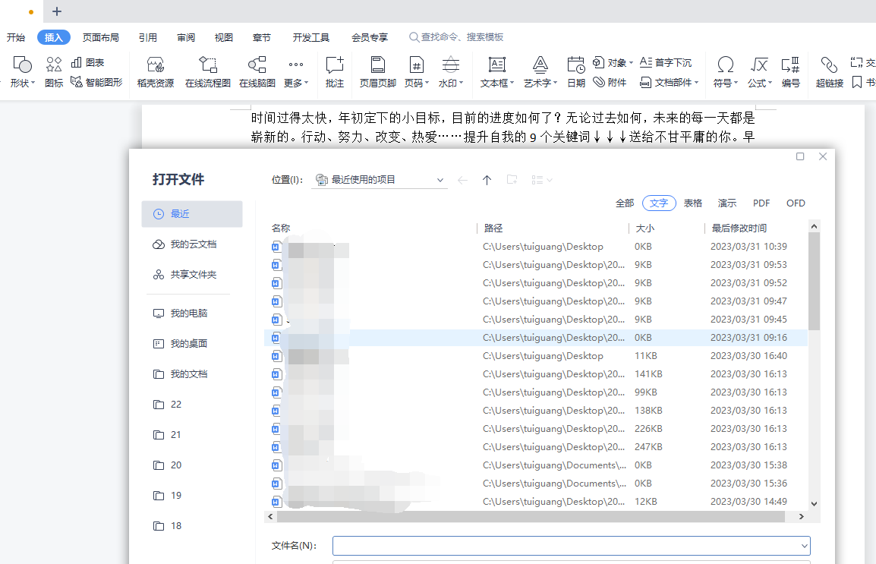Apply drop cap with 首字下沉
Image resolution: width=876 pixels, height=564 pixels.
point(666,62)
